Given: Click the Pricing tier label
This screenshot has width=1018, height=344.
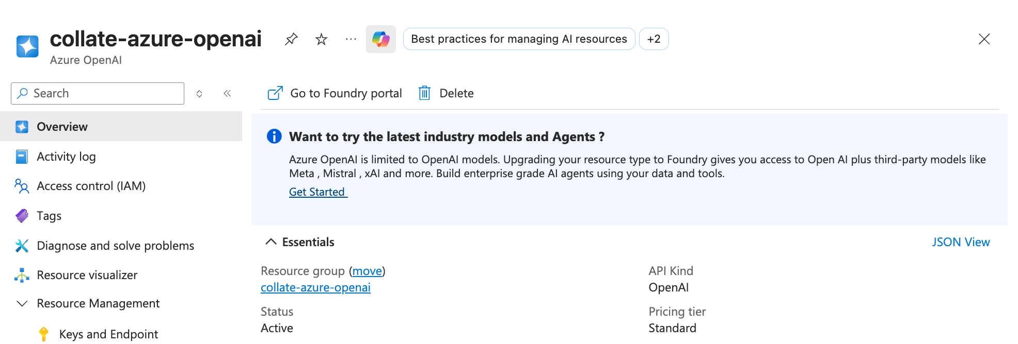Looking at the screenshot, I should (x=677, y=312).
